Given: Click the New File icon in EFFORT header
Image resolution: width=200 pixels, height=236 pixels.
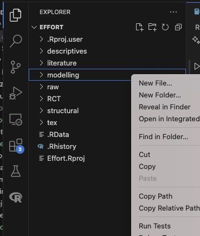Looking at the screenshot, I should (139, 27).
